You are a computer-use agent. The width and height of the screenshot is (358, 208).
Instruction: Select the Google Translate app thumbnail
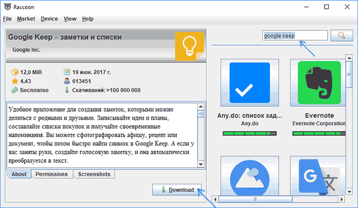pyautogui.click(x=318, y=176)
